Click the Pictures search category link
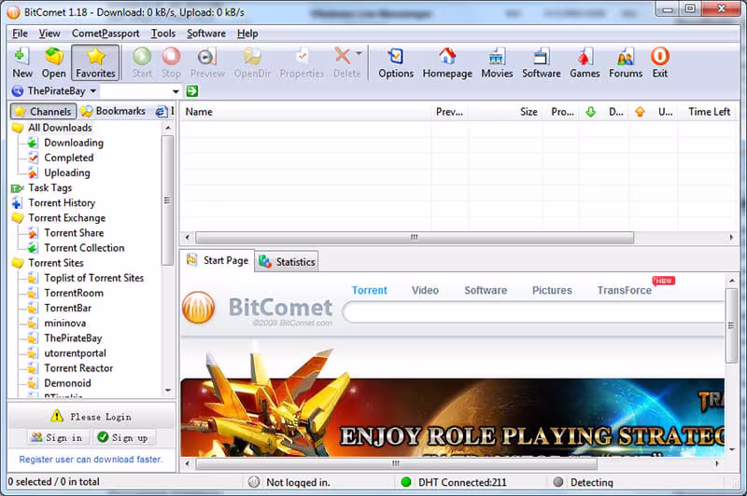This screenshot has height=496, width=747. point(552,290)
